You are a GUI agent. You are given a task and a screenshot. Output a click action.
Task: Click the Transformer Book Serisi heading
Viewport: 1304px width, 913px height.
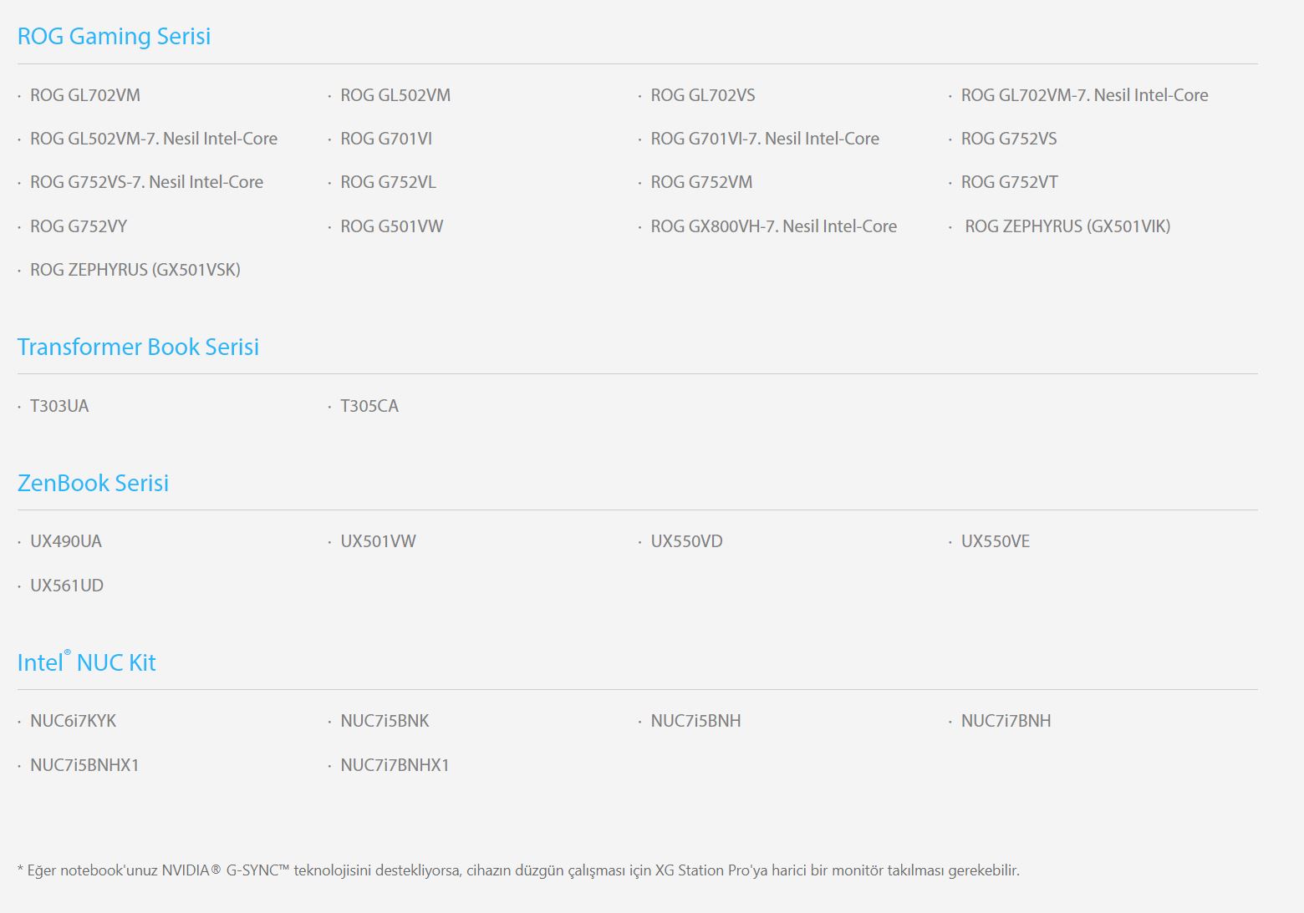pyautogui.click(x=138, y=347)
